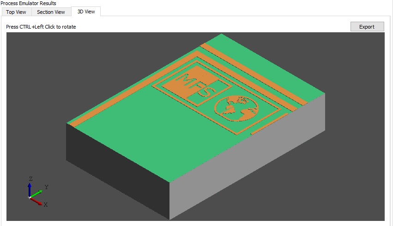Select the 3D View tab

click(x=86, y=12)
